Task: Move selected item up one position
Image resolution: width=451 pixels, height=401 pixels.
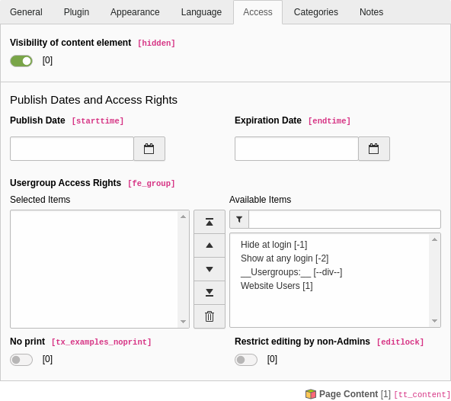Action: pos(210,245)
